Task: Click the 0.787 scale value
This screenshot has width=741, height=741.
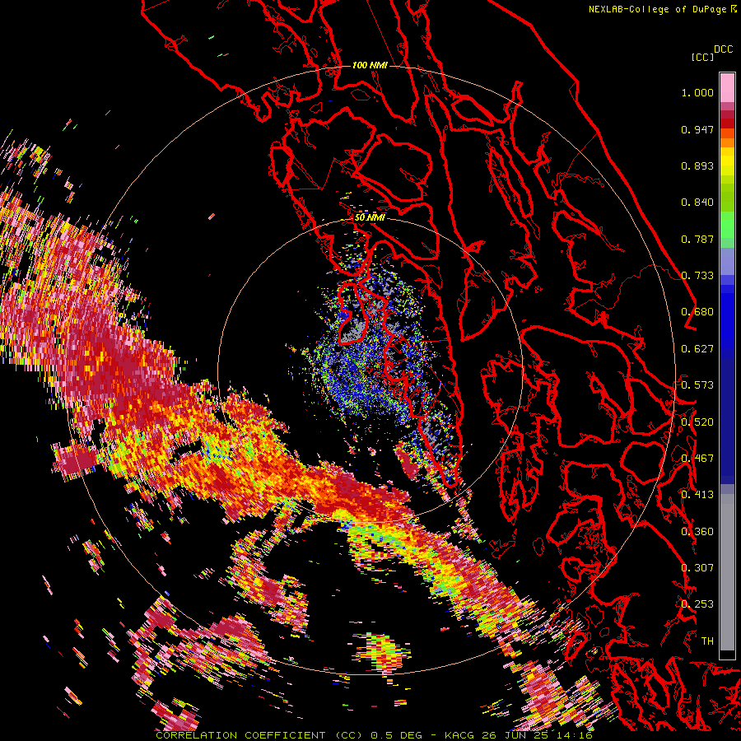Action: (697, 239)
